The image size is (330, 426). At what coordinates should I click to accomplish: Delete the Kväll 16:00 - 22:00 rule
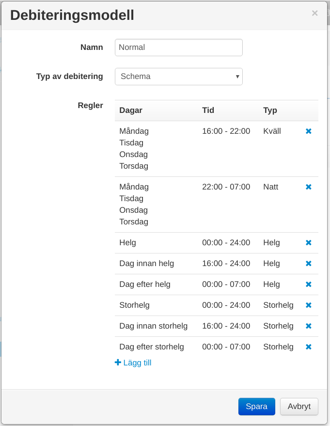[x=308, y=131]
